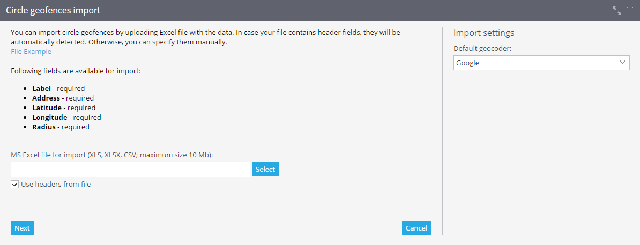This screenshot has width=640, height=245.
Task: Click the "Default geocoder:" label
Action: (482, 49)
